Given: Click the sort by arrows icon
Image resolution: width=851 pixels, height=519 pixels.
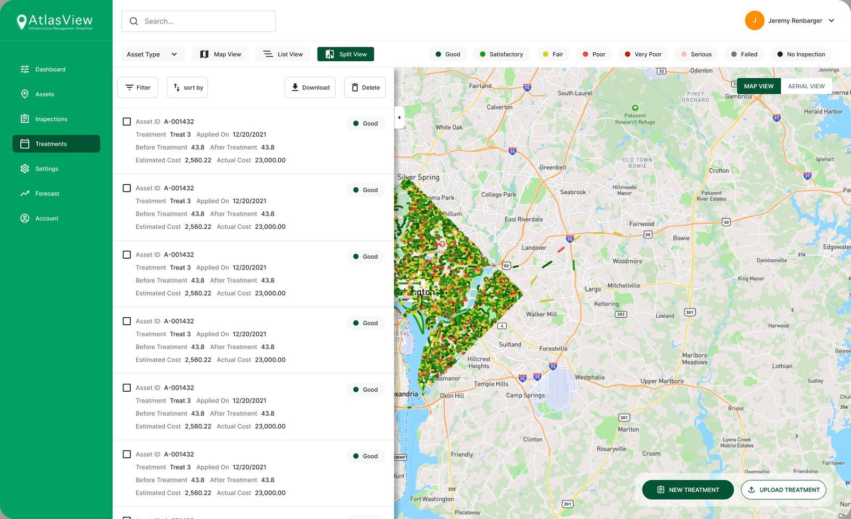Looking at the screenshot, I should coord(177,87).
